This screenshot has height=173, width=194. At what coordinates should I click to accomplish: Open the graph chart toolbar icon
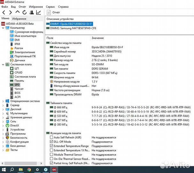click(x=38, y=12)
